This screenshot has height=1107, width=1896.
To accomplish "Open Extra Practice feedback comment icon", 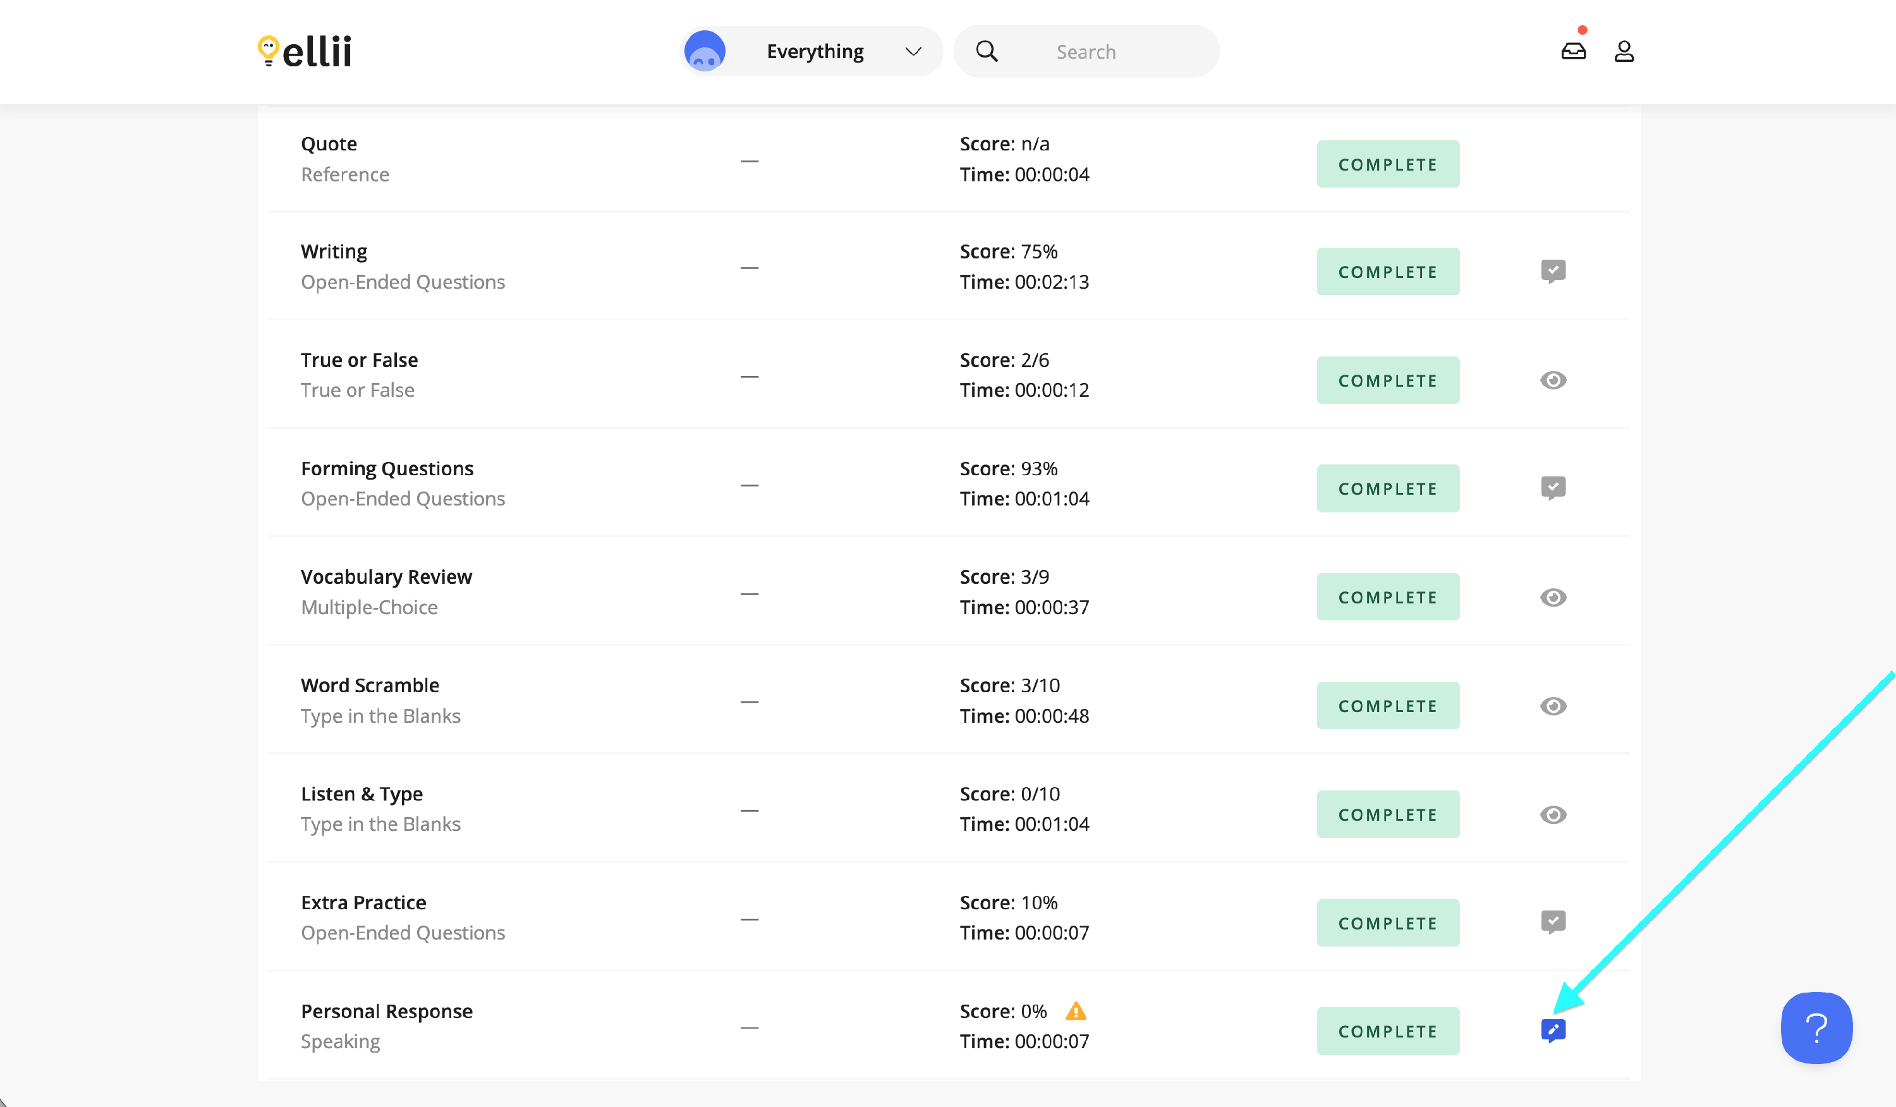I will coord(1553,921).
